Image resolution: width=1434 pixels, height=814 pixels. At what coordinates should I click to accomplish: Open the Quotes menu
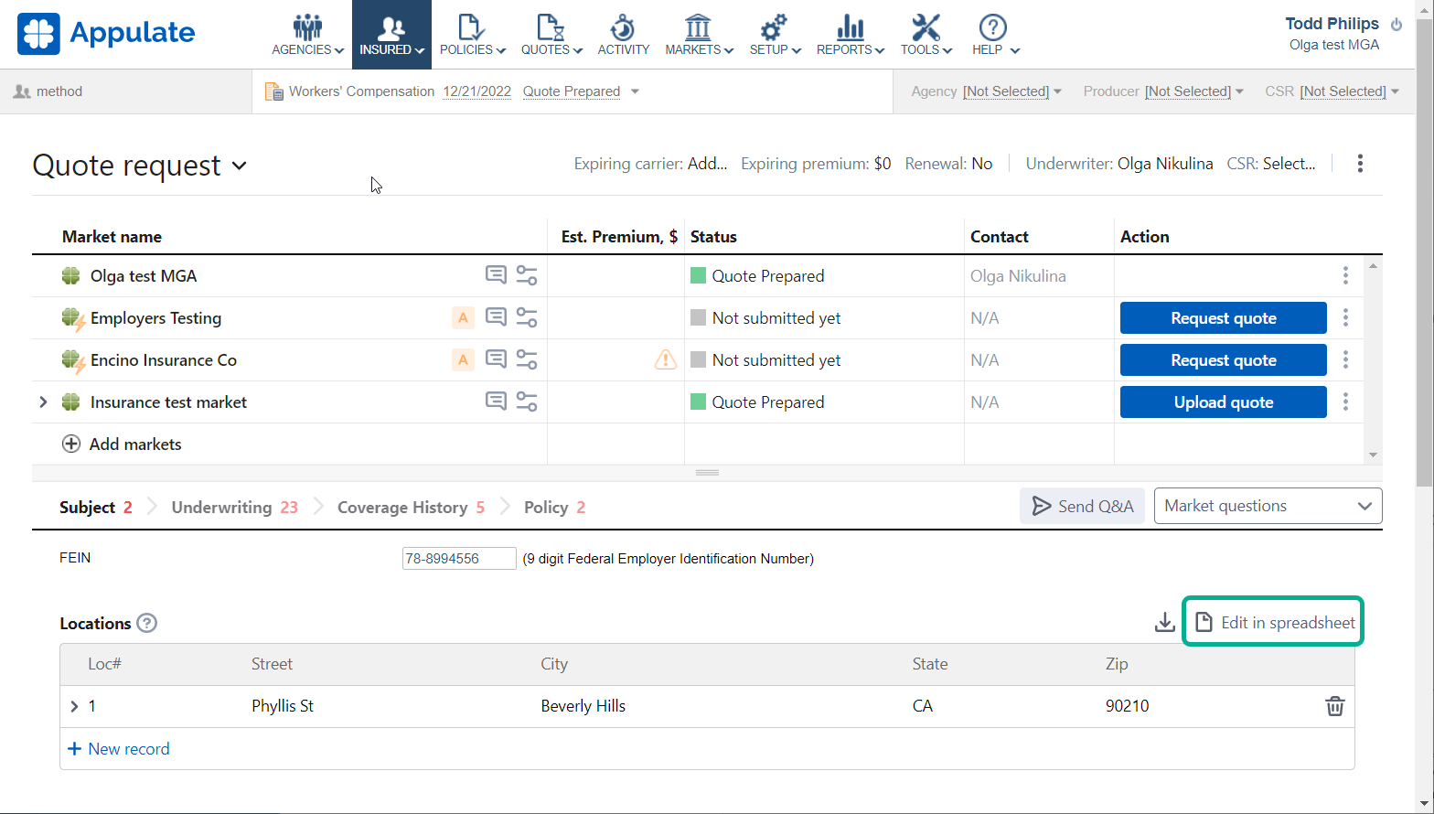click(x=551, y=35)
